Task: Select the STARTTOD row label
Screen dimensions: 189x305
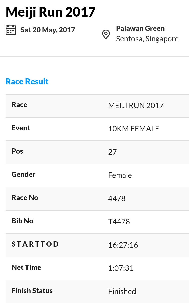Action: click(35, 244)
